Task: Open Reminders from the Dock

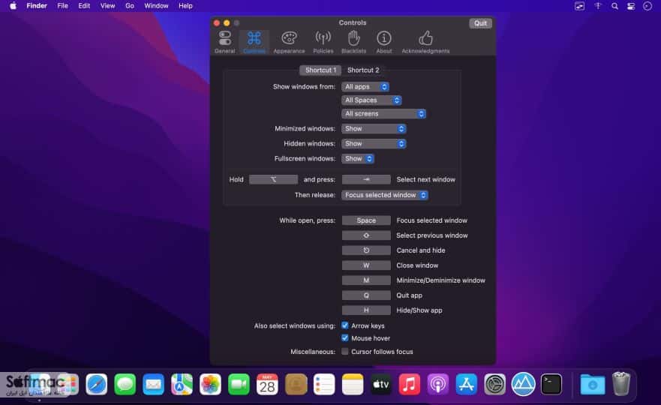Action: (x=324, y=384)
